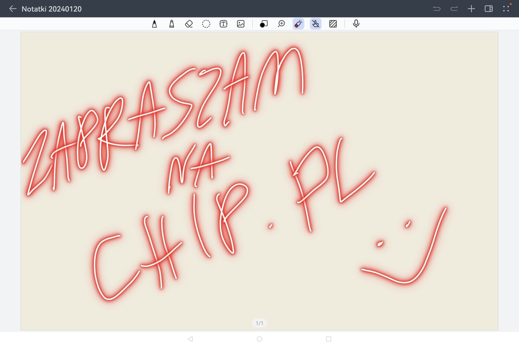This screenshot has height=346, width=519.
Task: Start voice recording with the microphone
Action: coord(356,24)
